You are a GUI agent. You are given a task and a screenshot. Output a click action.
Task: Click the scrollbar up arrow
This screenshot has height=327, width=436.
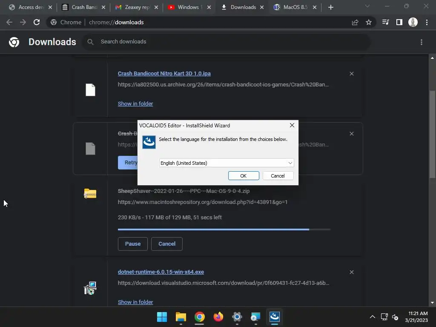(x=432, y=58)
